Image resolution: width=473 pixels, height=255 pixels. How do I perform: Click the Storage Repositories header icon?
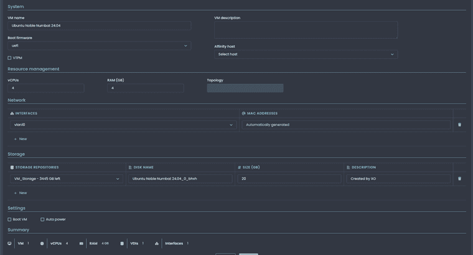click(12, 167)
